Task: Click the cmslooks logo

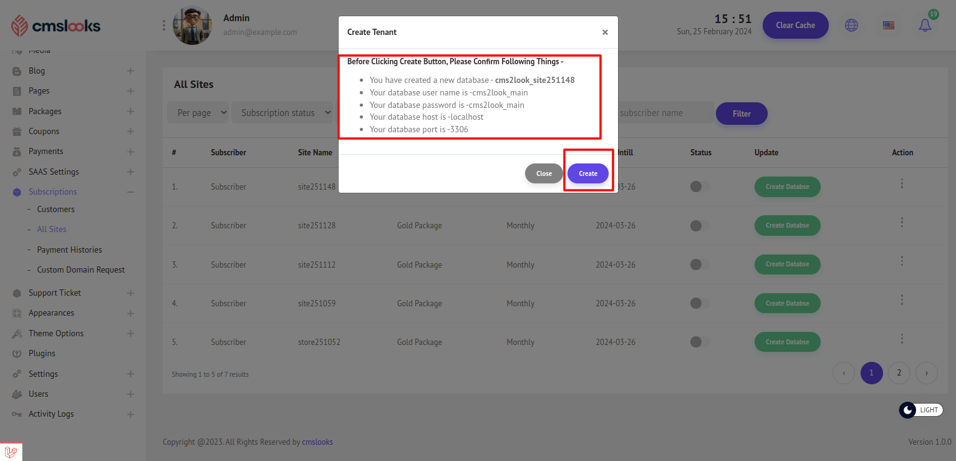Action: point(56,26)
